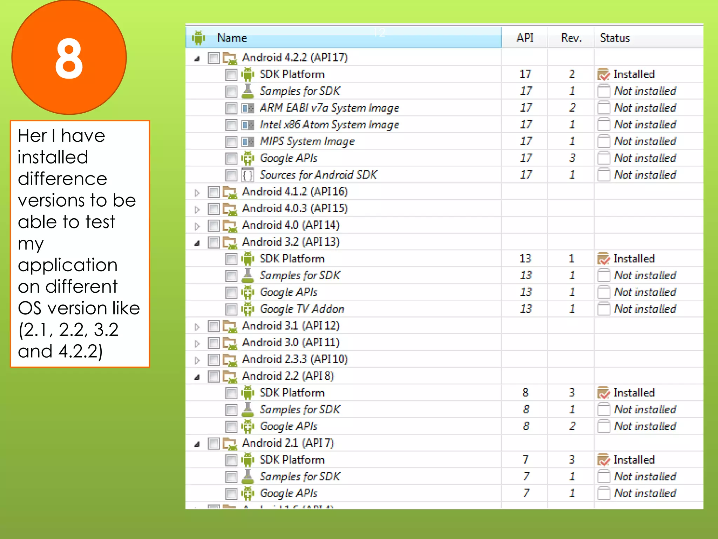
Task: Select the Sources for Android SDK checkbox
Action: [x=231, y=175]
